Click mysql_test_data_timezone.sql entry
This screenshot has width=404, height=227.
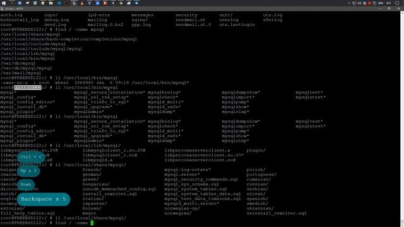click(203, 199)
